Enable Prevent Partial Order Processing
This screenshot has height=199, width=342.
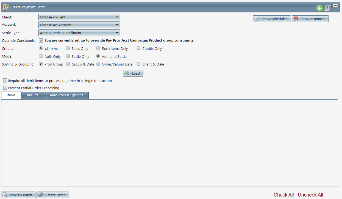pyautogui.click(x=5, y=88)
